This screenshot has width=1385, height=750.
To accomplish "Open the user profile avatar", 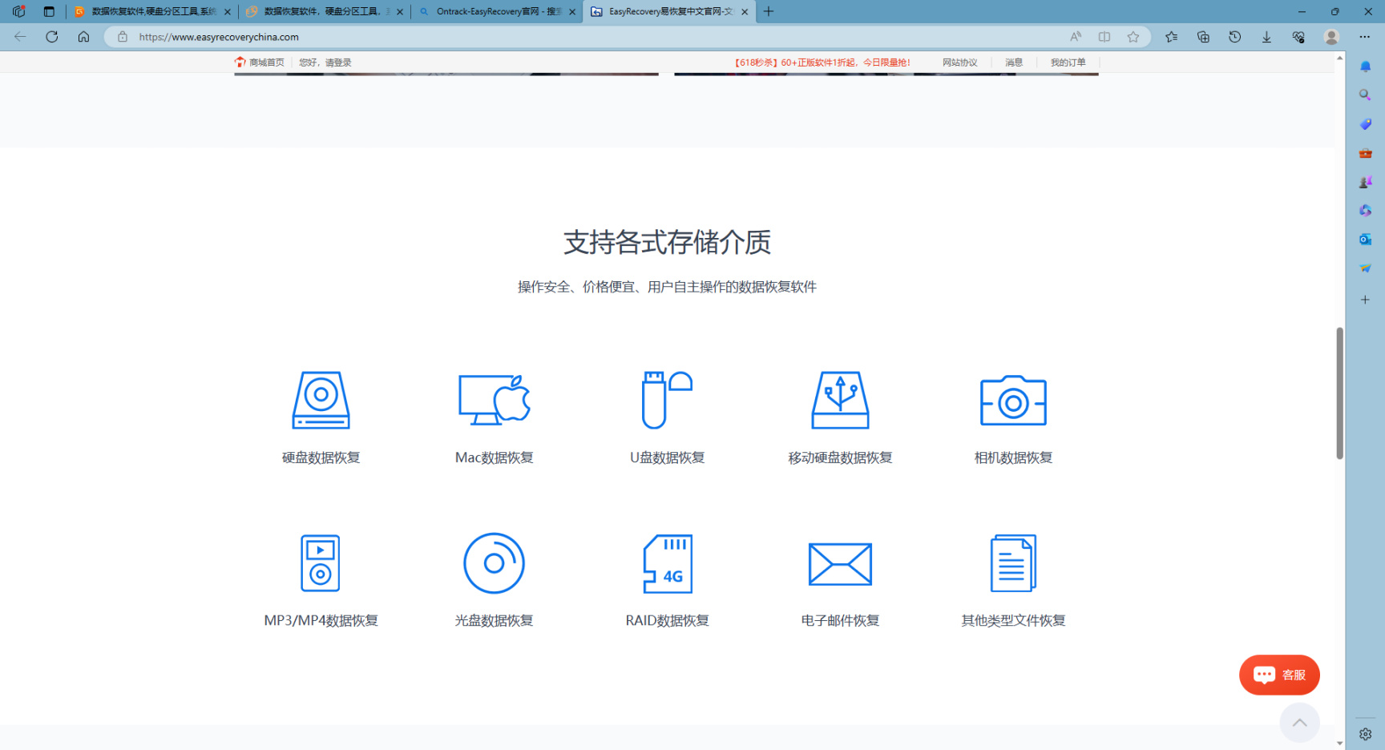I will pyautogui.click(x=1331, y=37).
